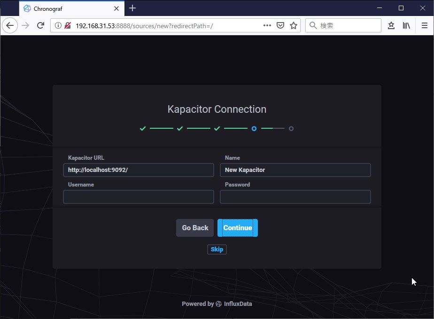
Task: Open the Library icon in toolbar
Action: (x=406, y=25)
